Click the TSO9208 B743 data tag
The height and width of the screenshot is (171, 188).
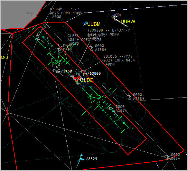[108, 30]
